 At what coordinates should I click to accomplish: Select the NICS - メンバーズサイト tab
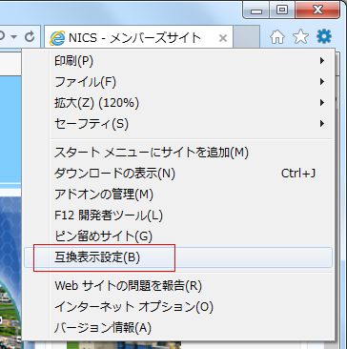(x=138, y=37)
